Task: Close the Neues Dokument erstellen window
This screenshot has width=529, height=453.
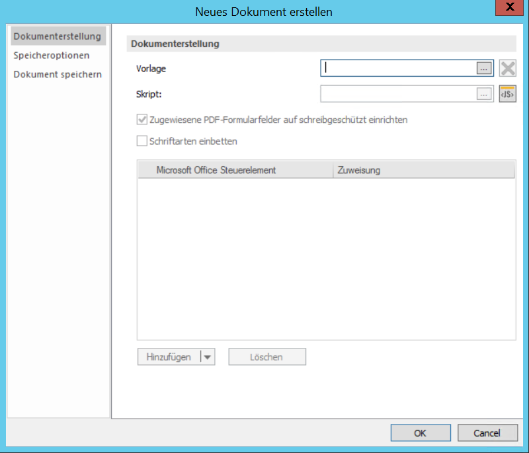Action: (509, 7)
